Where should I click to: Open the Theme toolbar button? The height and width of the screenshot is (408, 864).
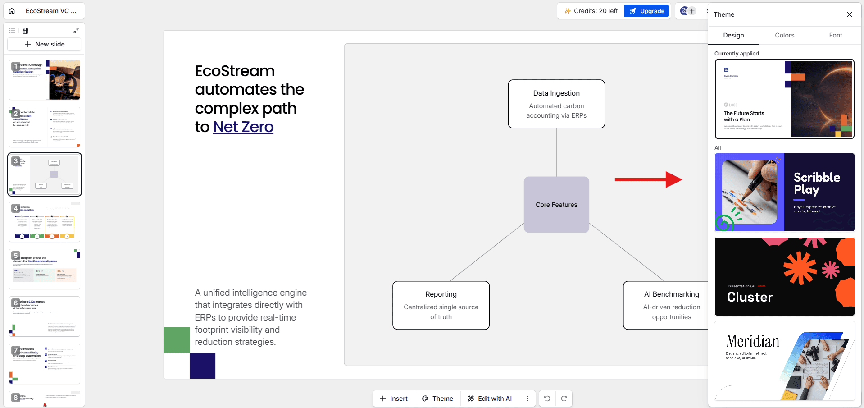point(437,399)
